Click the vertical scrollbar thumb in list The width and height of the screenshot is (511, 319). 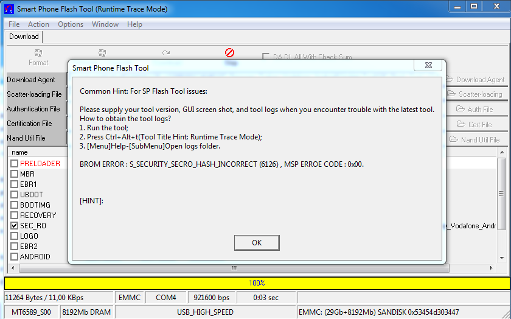point(501,194)
